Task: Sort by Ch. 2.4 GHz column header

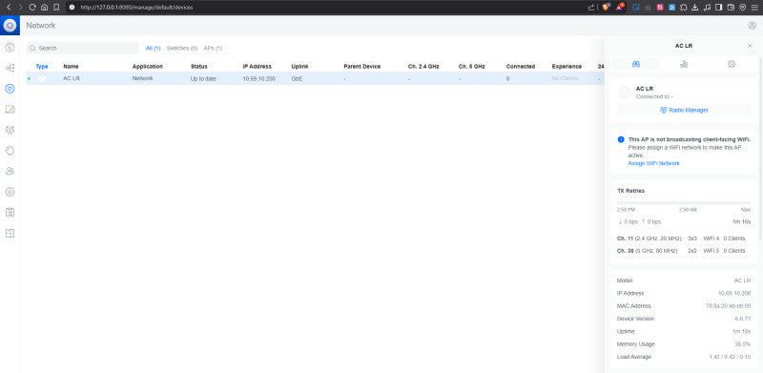Action: point(423,66)
